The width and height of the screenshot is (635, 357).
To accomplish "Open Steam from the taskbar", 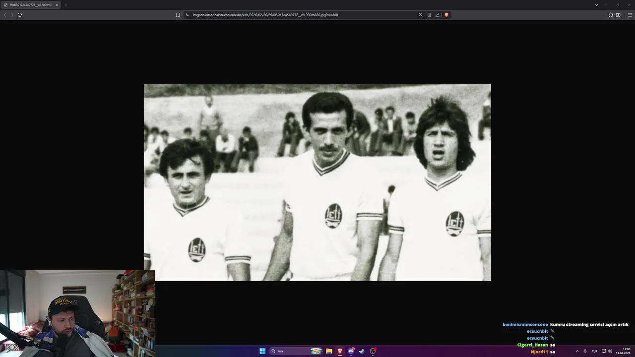I will click(362, 351).
